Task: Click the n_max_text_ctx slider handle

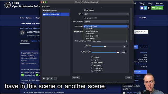Action: pos(118,52)
